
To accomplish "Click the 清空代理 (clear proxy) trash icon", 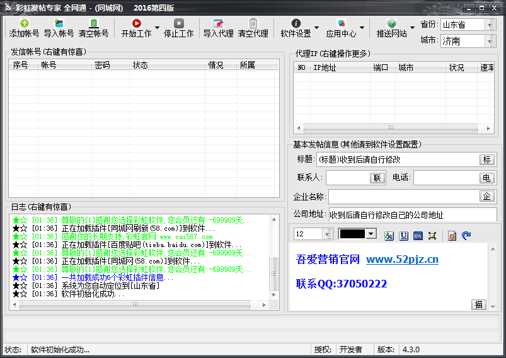I will click(x=253, y=28).
